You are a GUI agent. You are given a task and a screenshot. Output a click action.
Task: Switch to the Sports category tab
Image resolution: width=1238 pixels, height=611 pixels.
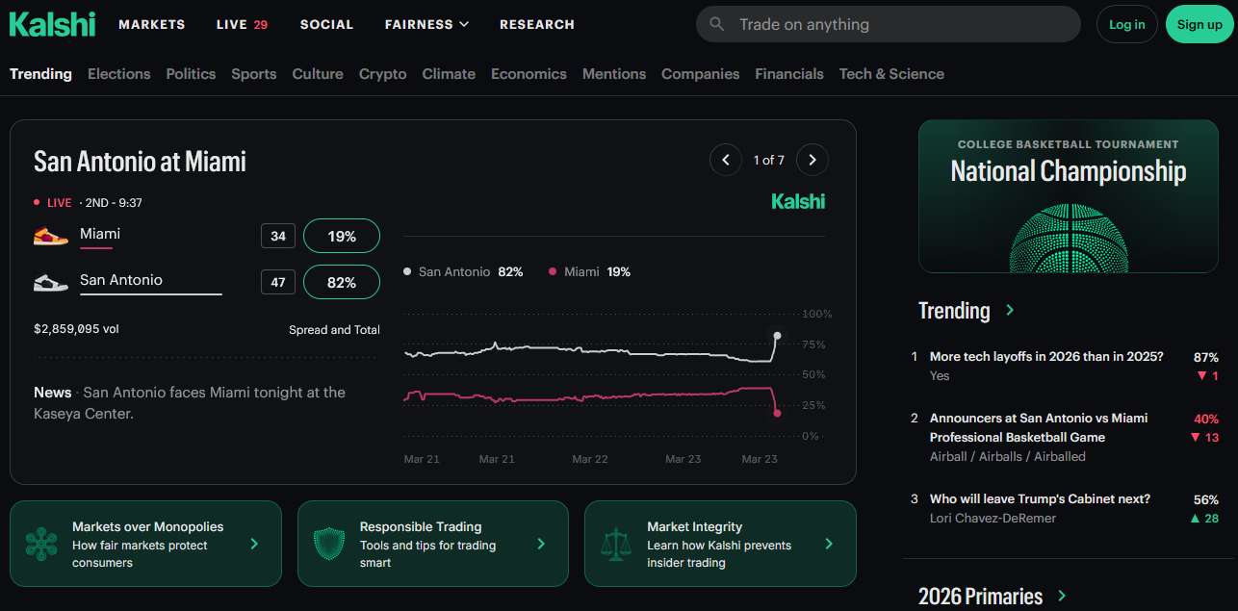(253, 73)
